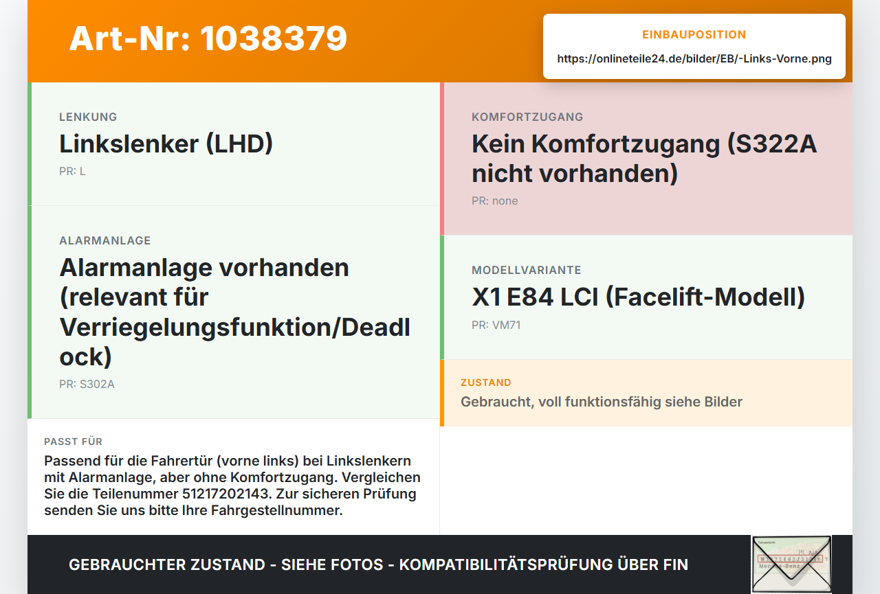Click the ALARMANLAGE label
The height and width of the screenshot is (594, 880).
tap(105, 240)
